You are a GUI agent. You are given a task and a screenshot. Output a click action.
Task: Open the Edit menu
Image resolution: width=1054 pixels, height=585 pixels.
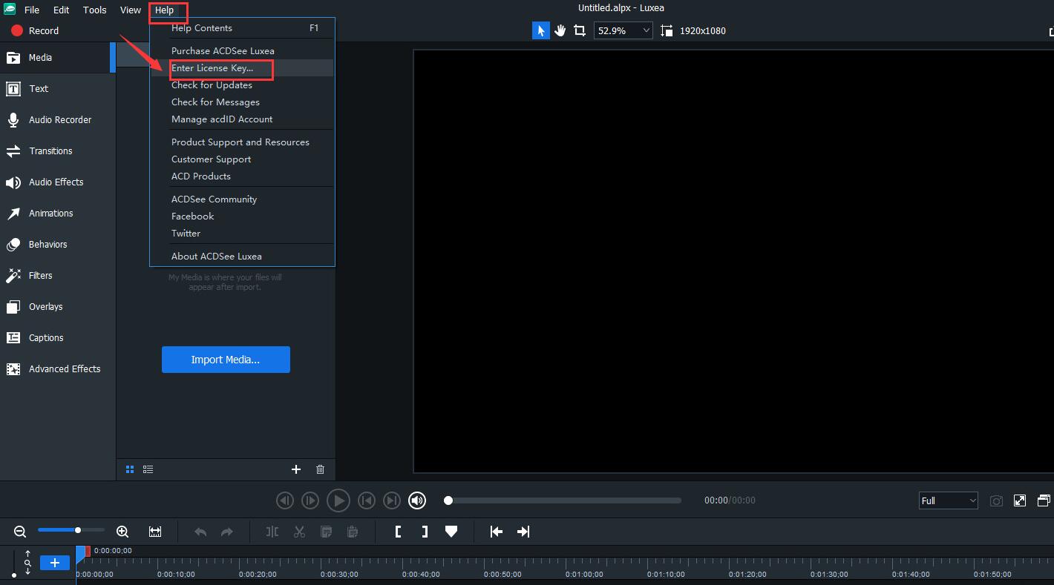[61, 10]
